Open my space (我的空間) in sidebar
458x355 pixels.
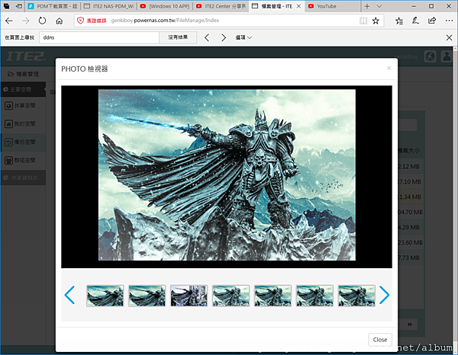pyautogui.click(x=23, y=124)
